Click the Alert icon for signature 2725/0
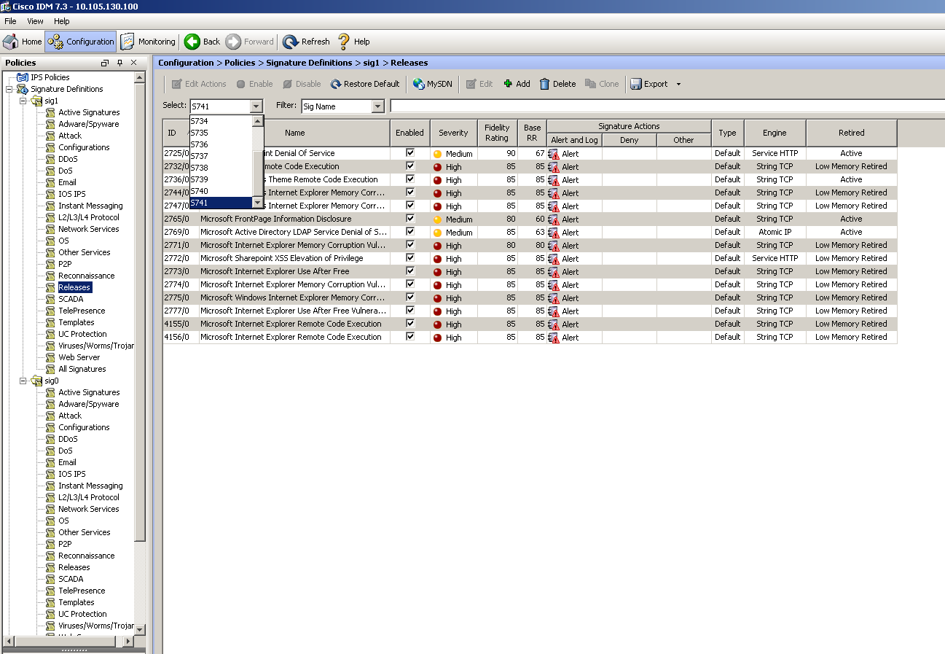 553,154
